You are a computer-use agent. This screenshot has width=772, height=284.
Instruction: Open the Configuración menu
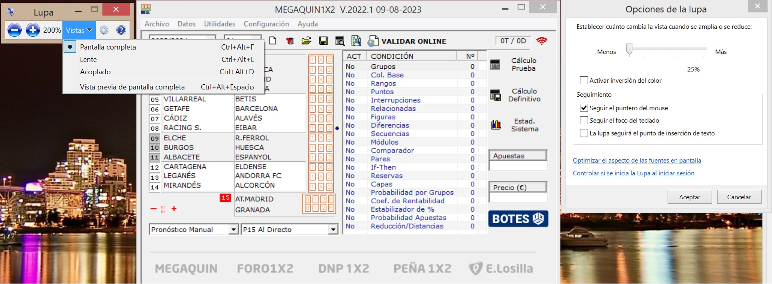point(266,24)
